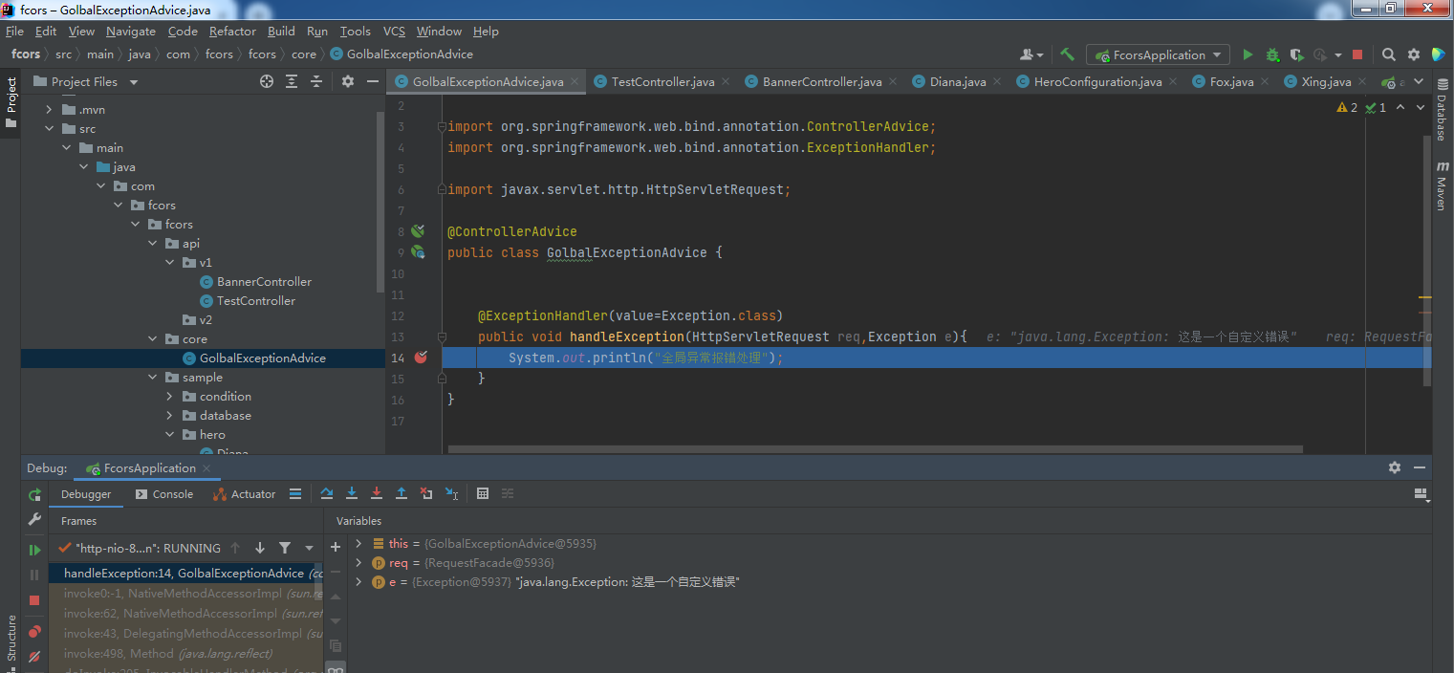Click the Step Out debugger icon
Viewport: 1454px width, 673px height.
pos(401,493)
